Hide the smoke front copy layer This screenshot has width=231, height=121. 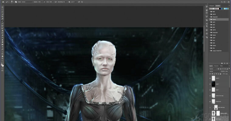[x=210, y=96]
